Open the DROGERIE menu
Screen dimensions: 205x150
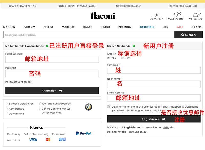pos(147,27)
